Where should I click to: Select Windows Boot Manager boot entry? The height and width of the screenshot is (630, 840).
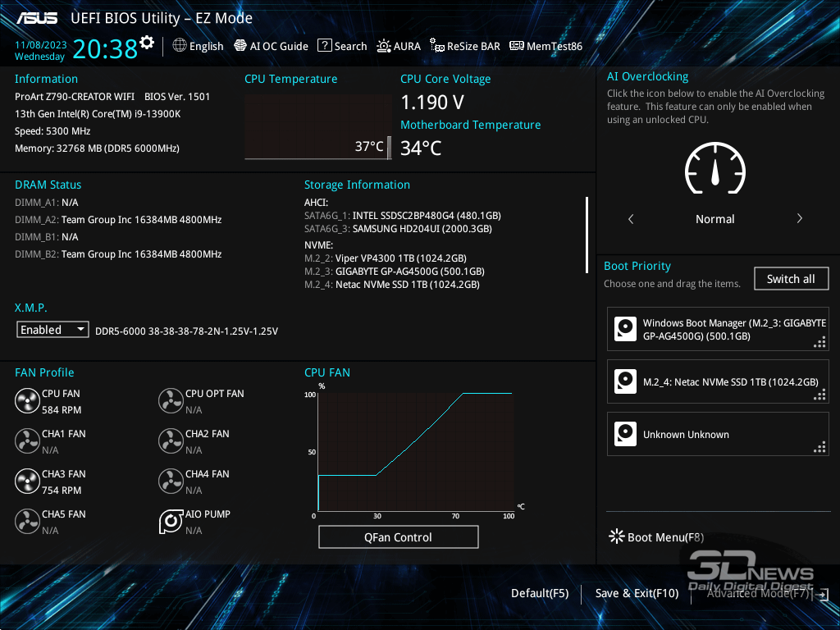pos(718,329)
